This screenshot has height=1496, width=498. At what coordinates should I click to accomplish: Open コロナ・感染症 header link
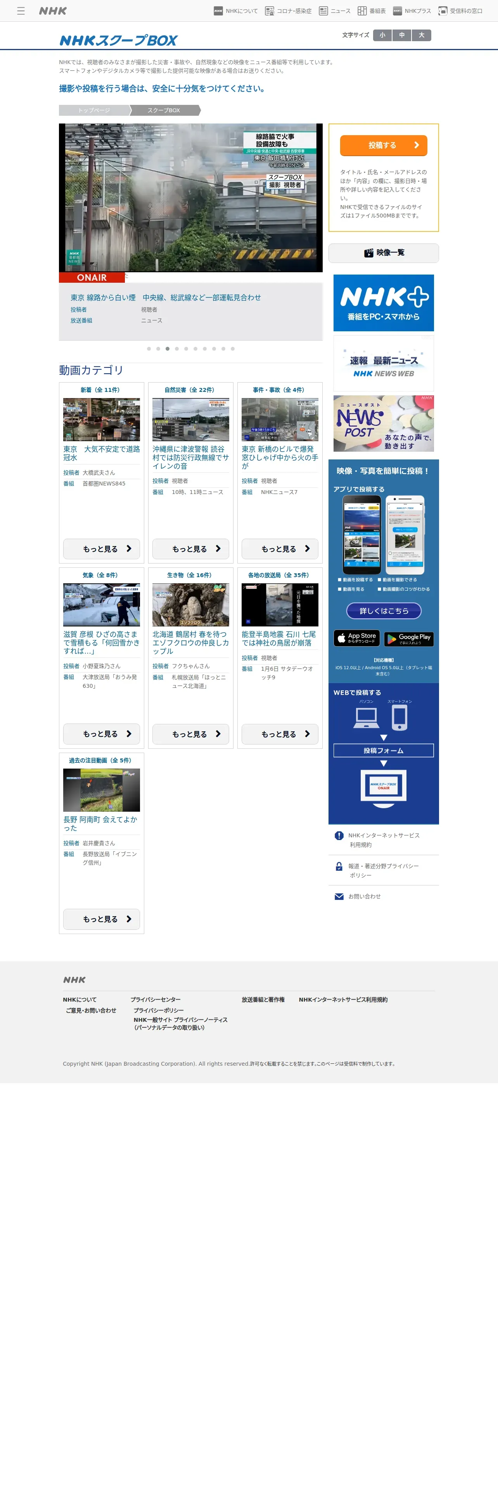click(288, 10)
